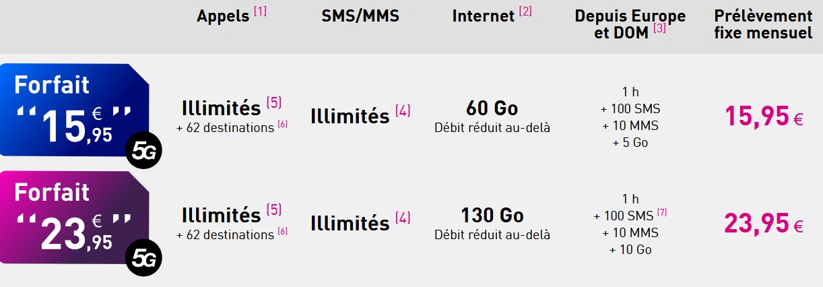Click the 60 Go internet allowance
This screenshot has height=287, width=823.
tap(492, 108)
